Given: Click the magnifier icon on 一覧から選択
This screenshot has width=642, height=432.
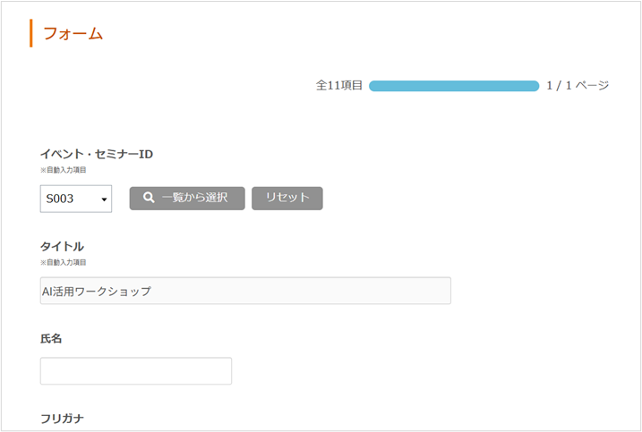Looking at the screenshot, I should [150, 198].
